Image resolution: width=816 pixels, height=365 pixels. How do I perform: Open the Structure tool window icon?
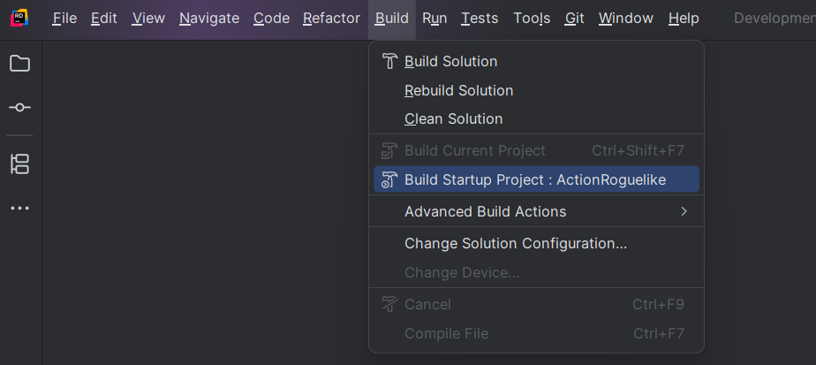pos(19,163)
